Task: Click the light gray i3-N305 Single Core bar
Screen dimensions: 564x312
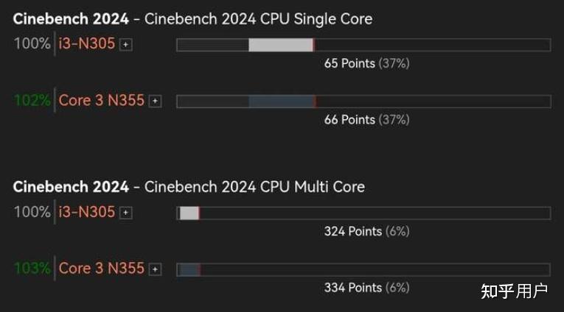Action: click(x=281, y=45)
